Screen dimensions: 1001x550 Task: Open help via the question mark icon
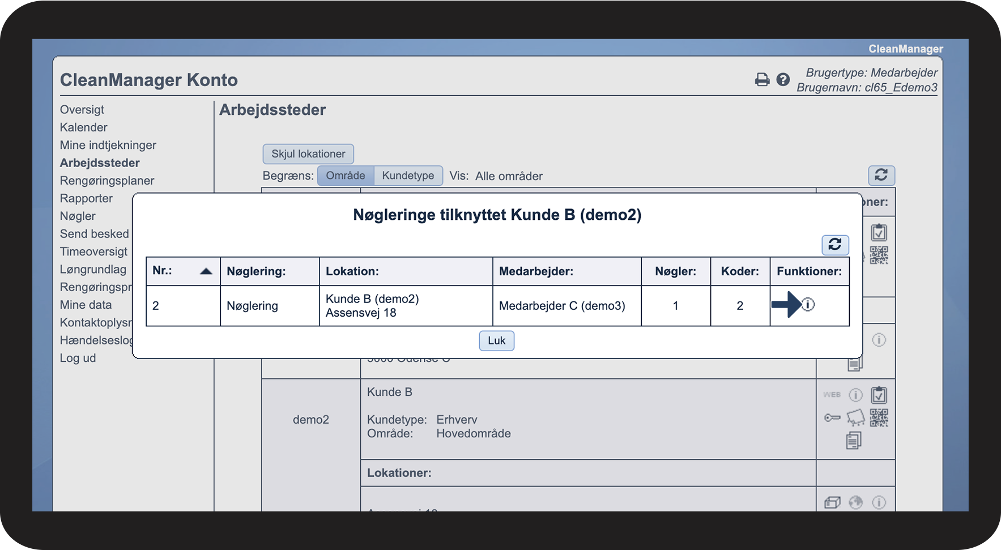783,80
